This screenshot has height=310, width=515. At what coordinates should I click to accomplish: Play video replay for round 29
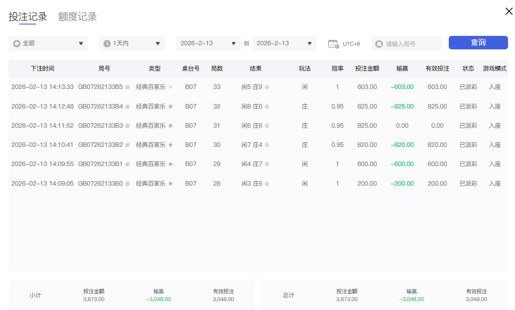click(x=171, y=164)
